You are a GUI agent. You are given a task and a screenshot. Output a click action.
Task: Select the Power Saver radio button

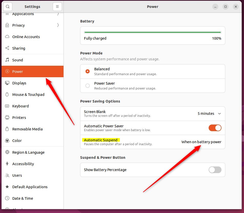coord(88,86)
